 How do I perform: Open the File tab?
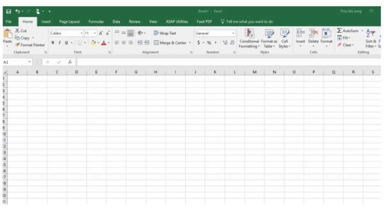tap(9, 22)
